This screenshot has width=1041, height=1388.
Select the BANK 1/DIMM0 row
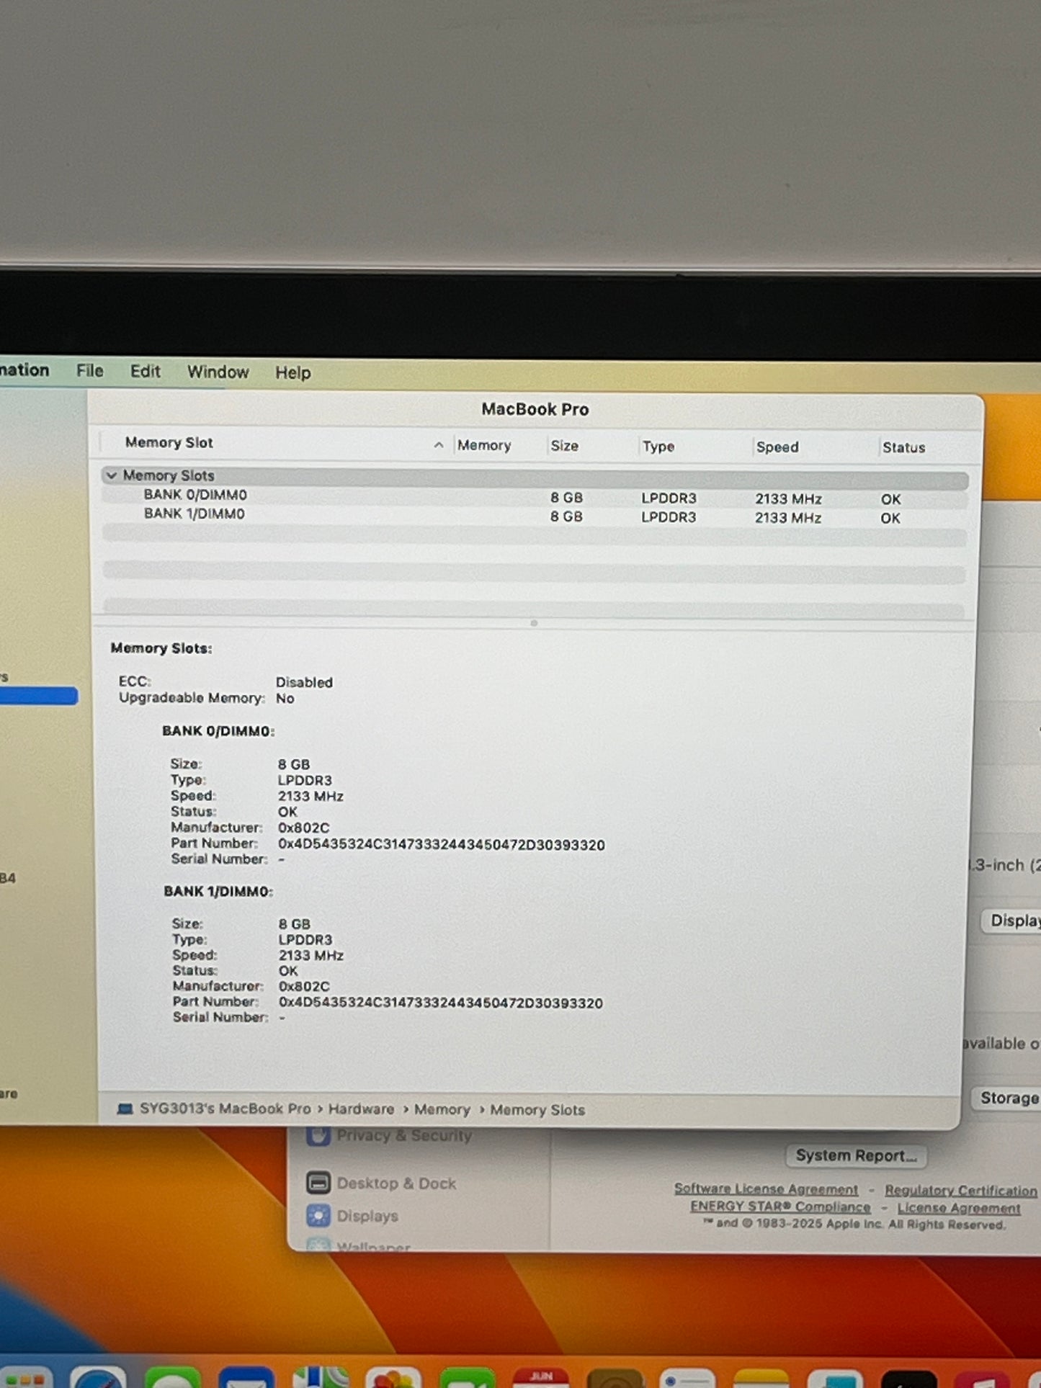pos(535,516)
